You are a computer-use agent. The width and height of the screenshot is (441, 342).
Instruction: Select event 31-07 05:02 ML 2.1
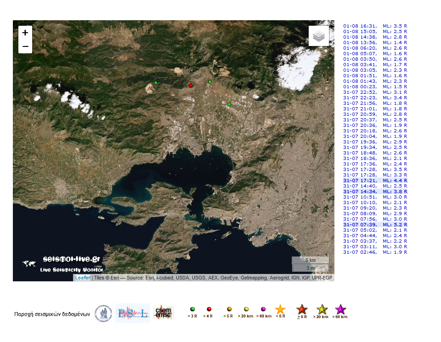375,230
